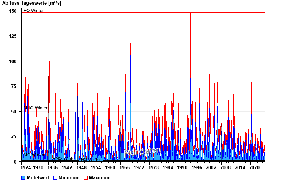The image size is (286, 196).
Task: Click the Rohdaten watermark text
Action: click(143, 151)
